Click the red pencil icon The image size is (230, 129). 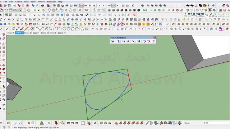[129, 15]
